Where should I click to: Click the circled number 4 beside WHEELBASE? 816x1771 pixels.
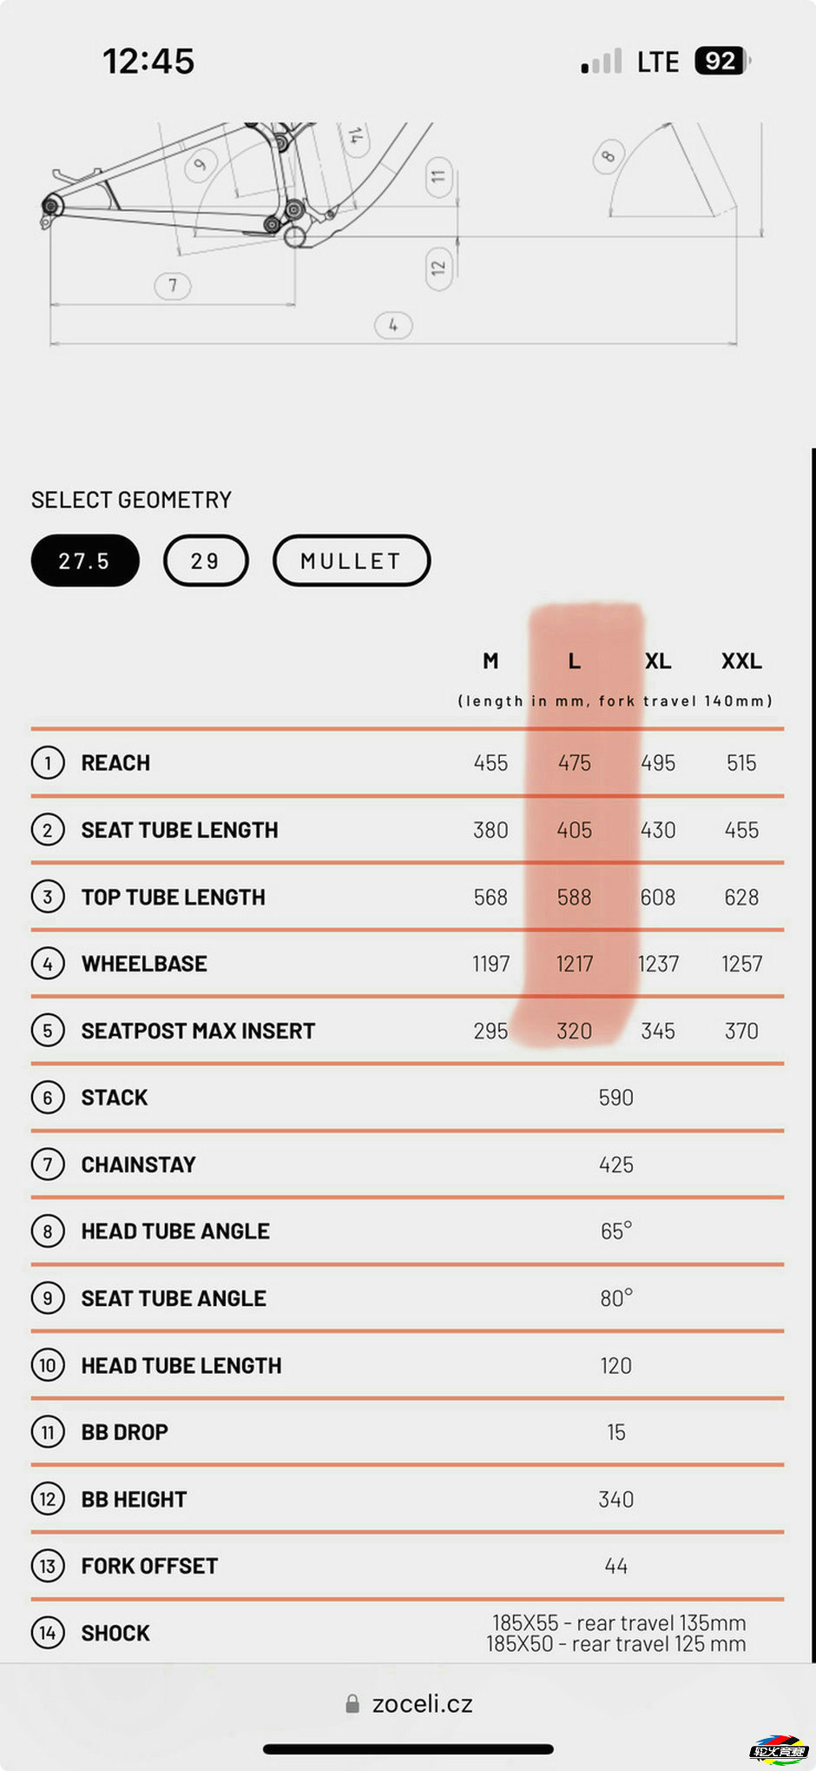click(48, 964)
